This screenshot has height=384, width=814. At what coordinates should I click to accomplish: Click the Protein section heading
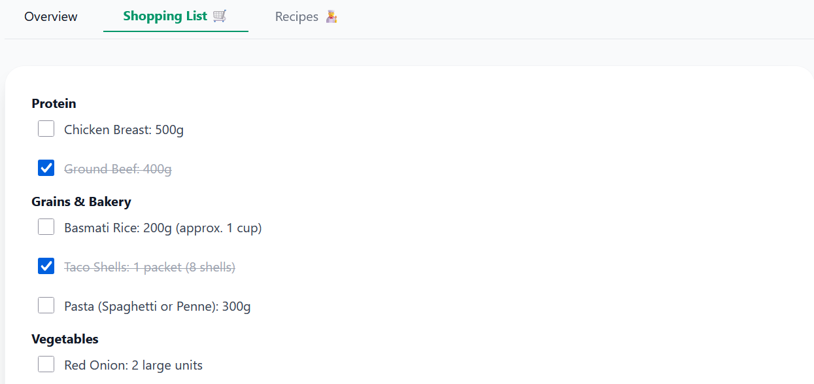[54, 103]
